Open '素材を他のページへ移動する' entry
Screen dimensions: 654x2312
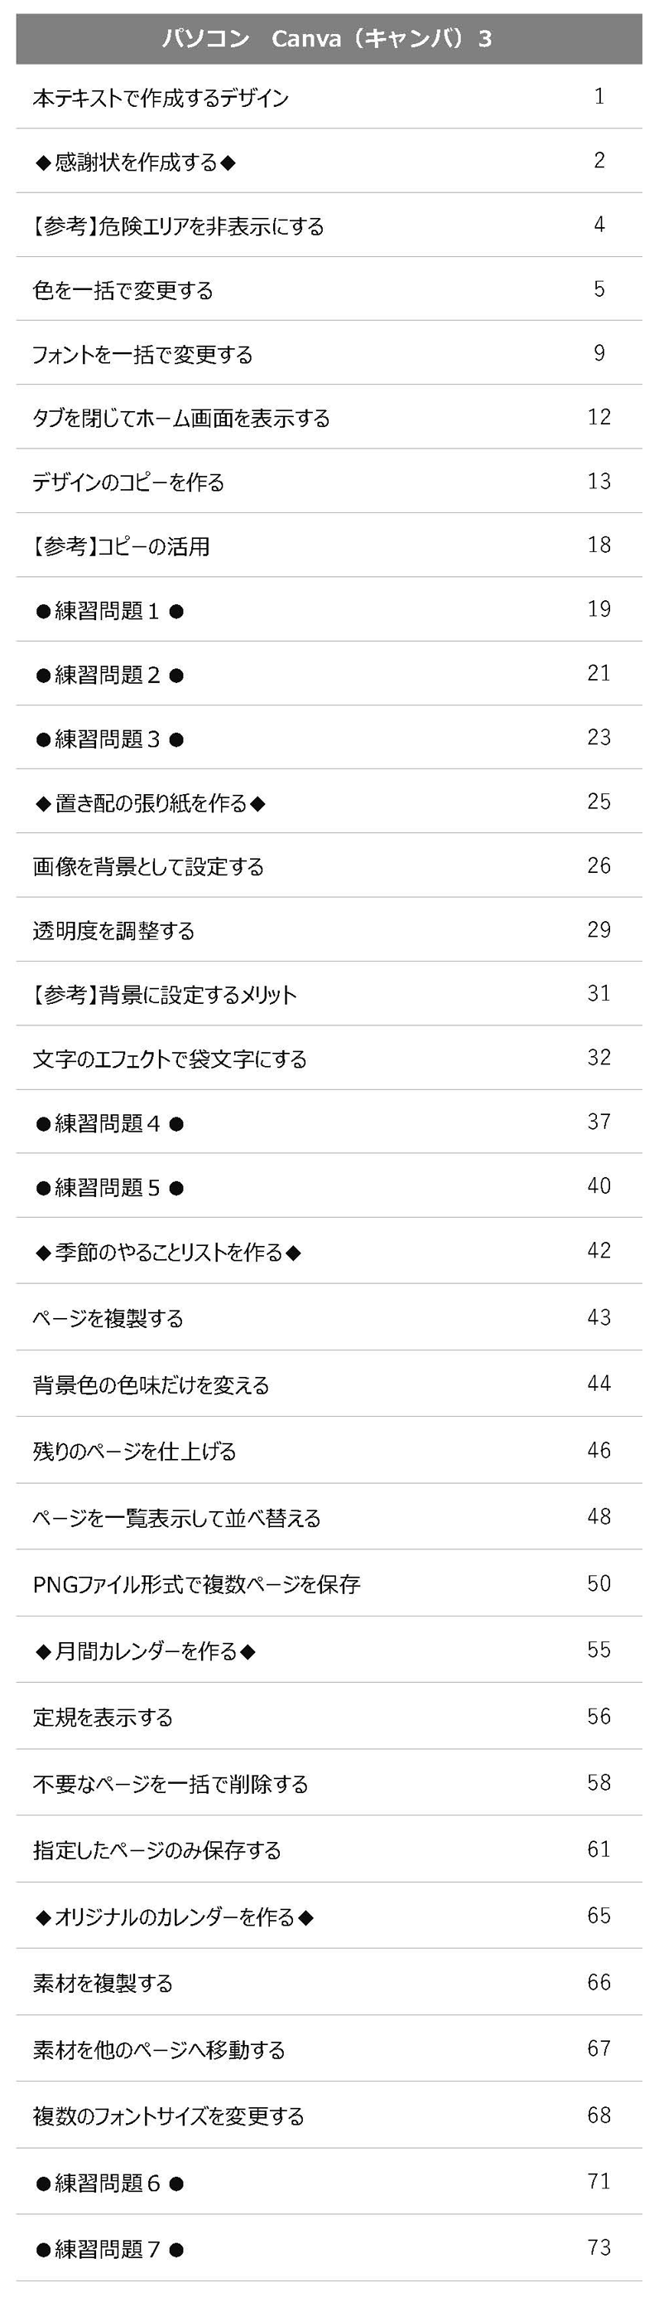tap(159, 2049)
